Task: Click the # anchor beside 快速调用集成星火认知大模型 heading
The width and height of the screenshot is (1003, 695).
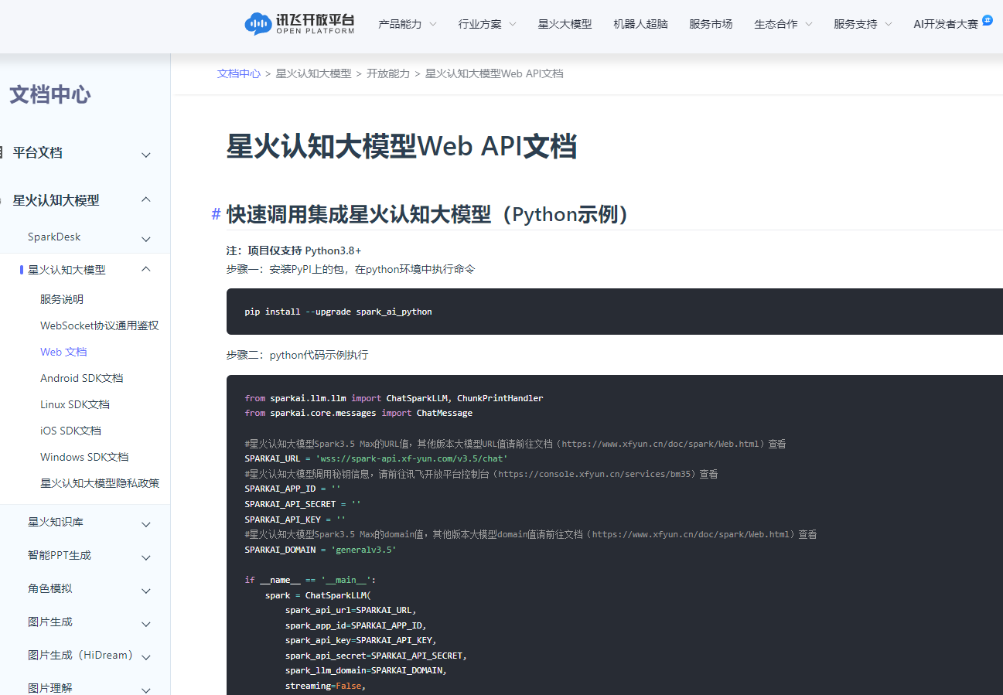Action: (217, 214)
